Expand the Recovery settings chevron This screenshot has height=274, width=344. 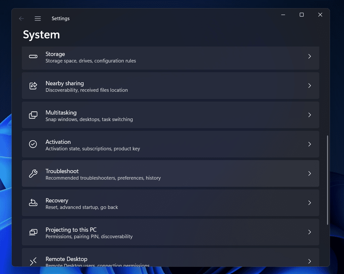pyautogui.click(x=310, y=203)
